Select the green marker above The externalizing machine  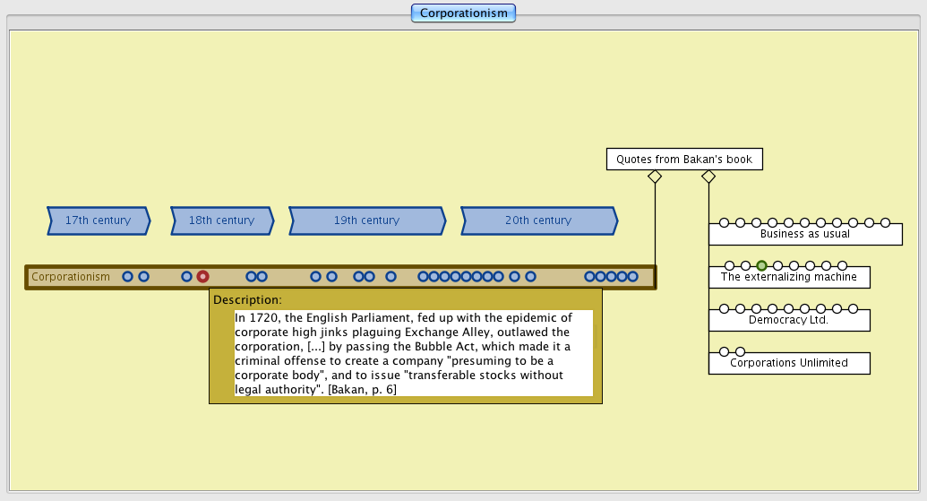click(761, 265)
